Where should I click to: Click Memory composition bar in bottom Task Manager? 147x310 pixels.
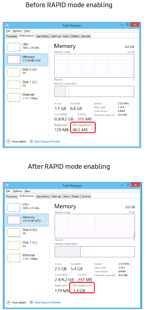(x=95, y=252)
